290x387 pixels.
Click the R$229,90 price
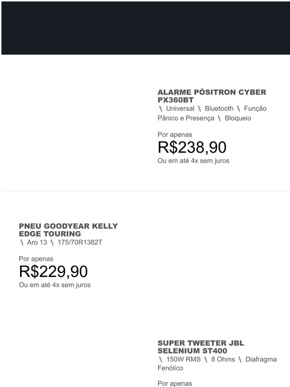tap(53, 271)
